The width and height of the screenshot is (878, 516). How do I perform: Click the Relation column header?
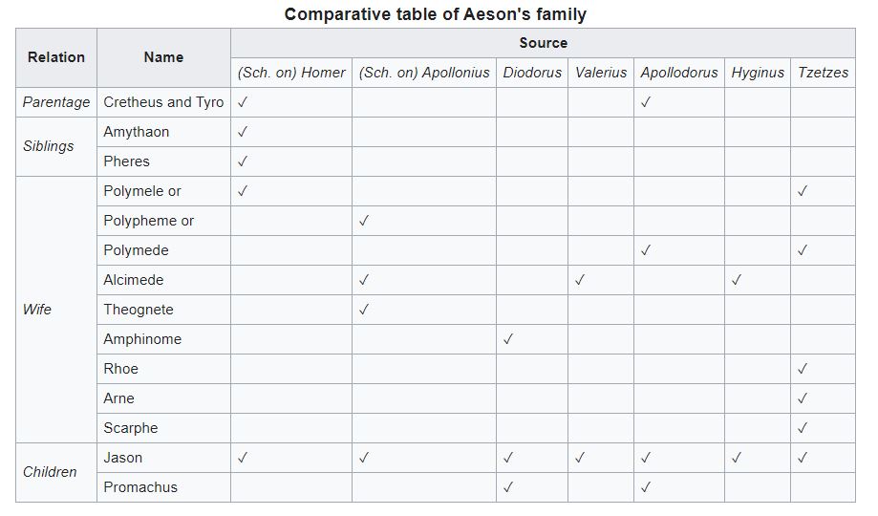click(x=56, y=57)
